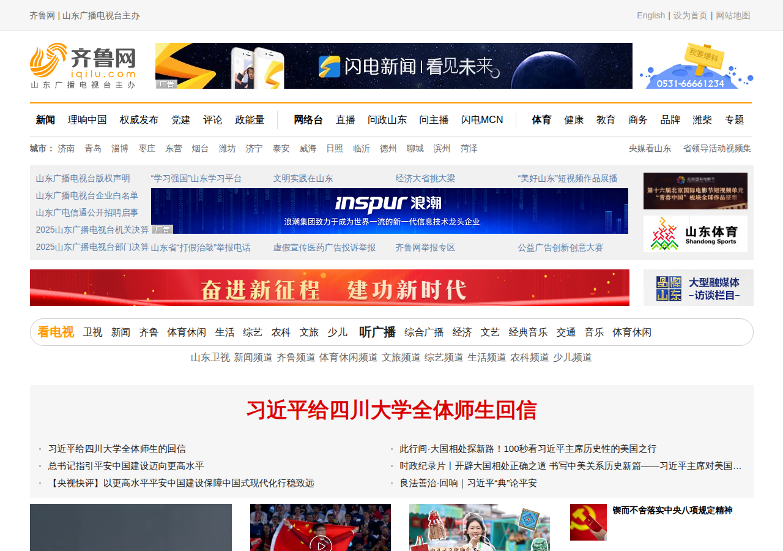
Task: Select 卫视 TV channel
Action: tap(93, 332)
